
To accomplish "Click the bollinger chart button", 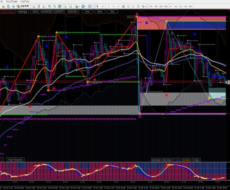I will pyautogui.click(x=23, y=11).
